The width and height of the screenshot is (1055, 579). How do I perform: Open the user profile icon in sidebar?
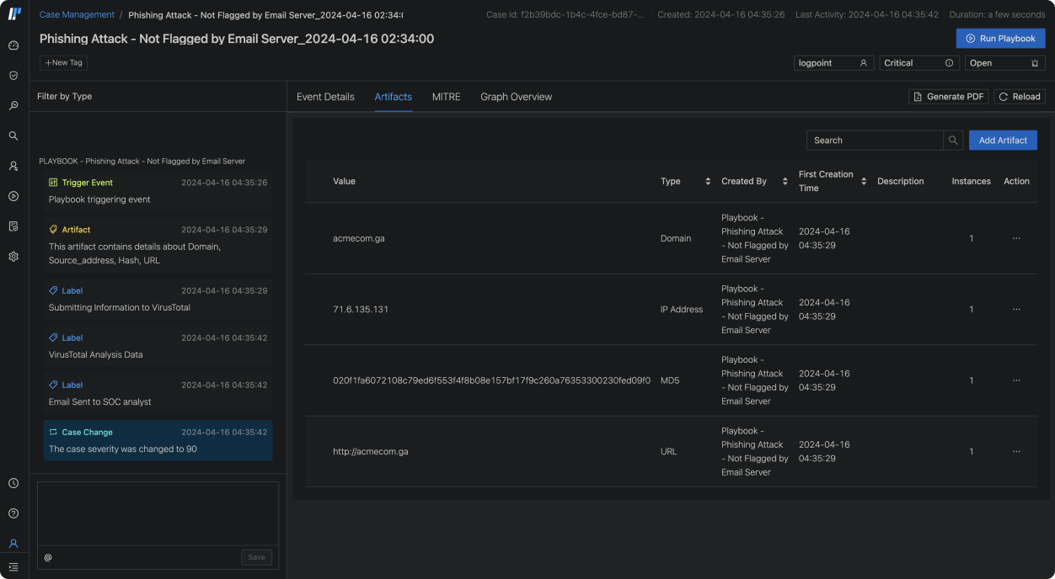click(13, 544)
